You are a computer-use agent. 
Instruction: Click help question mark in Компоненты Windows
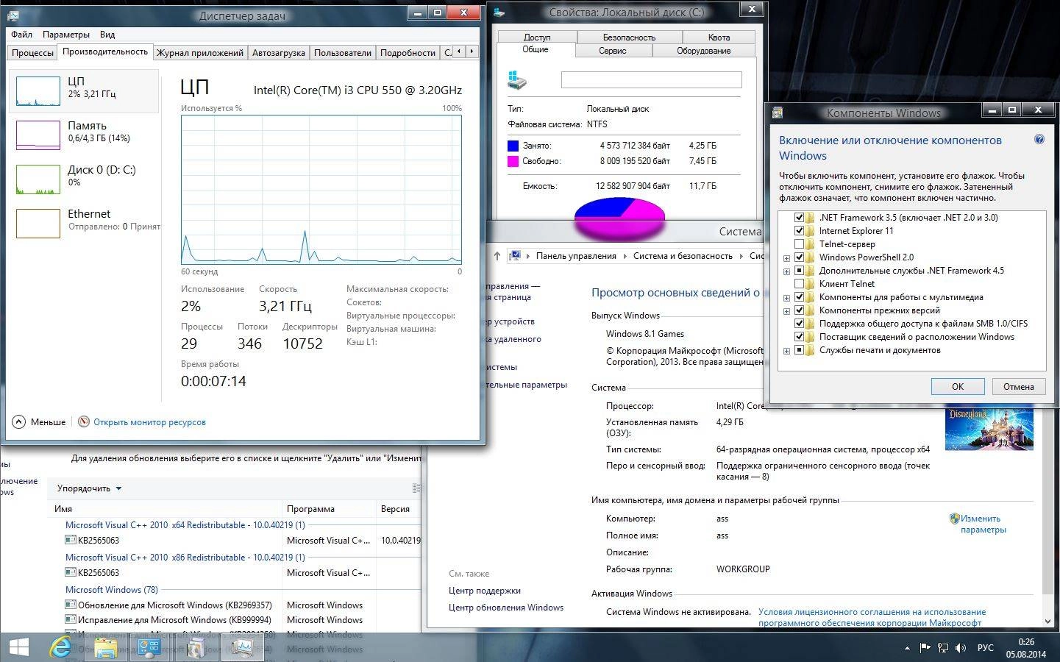[1039, 139]
